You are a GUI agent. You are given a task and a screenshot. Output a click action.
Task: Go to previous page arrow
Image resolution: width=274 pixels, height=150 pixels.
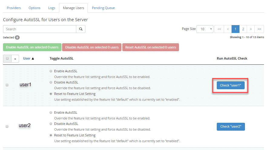pos(228,29)
